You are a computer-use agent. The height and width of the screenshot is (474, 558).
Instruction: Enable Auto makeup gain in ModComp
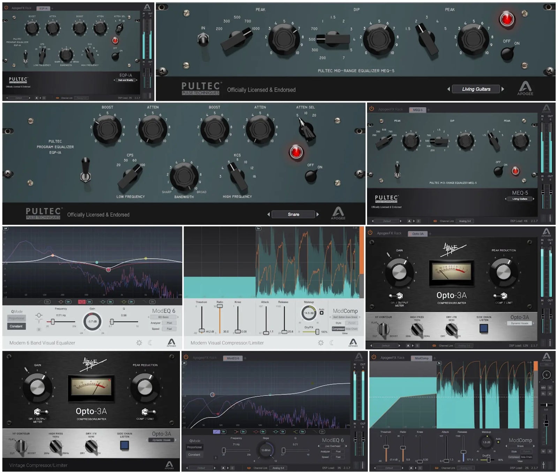[322, 313]
